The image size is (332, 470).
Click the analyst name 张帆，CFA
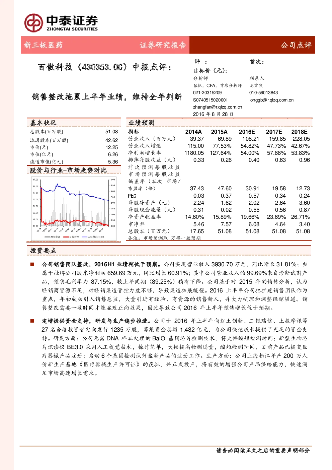(204, 86)
